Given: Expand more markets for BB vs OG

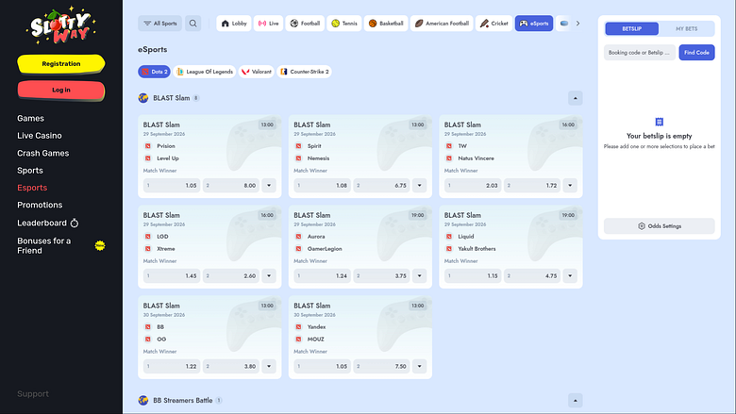Looking at the screenshot, I should pos(269,367).
